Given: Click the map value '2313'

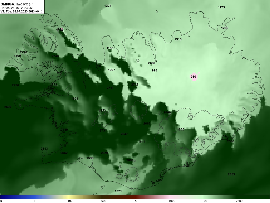Looking at the screenshot, I should click(45, 149).
